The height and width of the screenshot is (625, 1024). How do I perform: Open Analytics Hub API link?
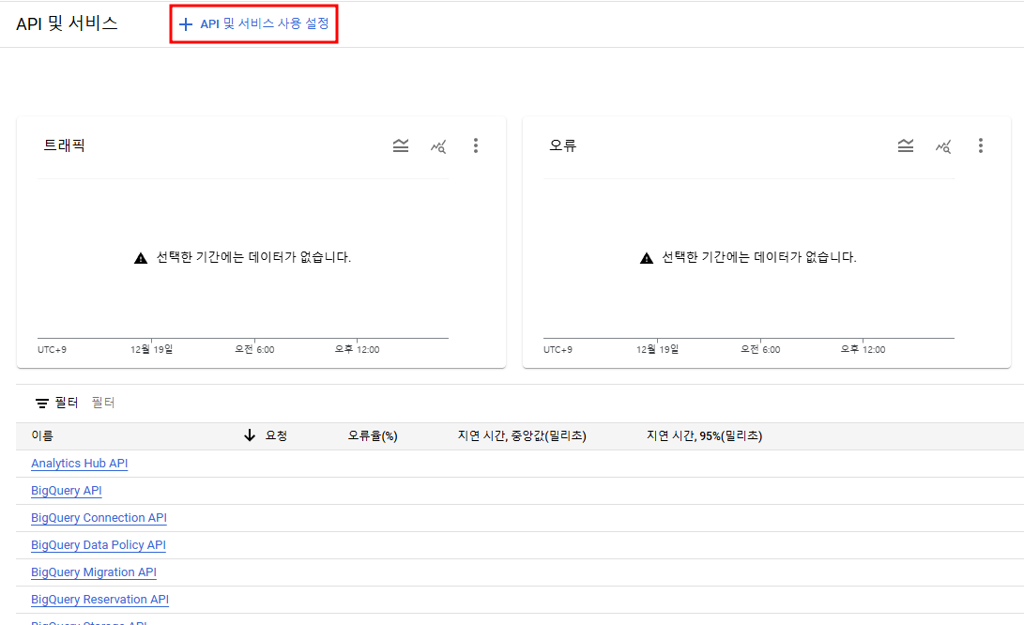point(80,464)
